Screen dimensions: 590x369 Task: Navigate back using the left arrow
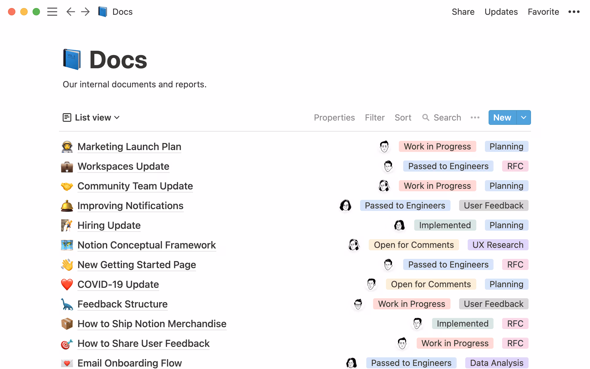(70, 12)
